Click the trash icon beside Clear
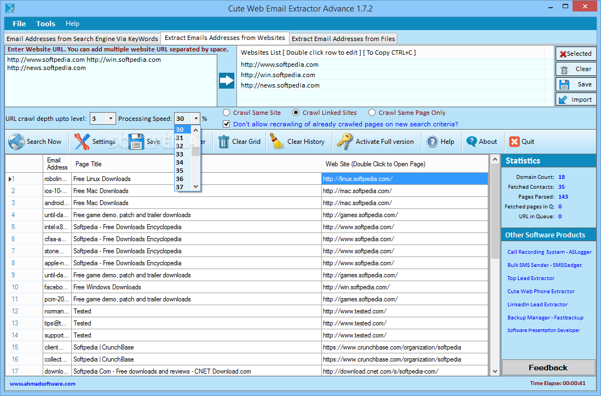The image size is (601, 396). (564, 69)
